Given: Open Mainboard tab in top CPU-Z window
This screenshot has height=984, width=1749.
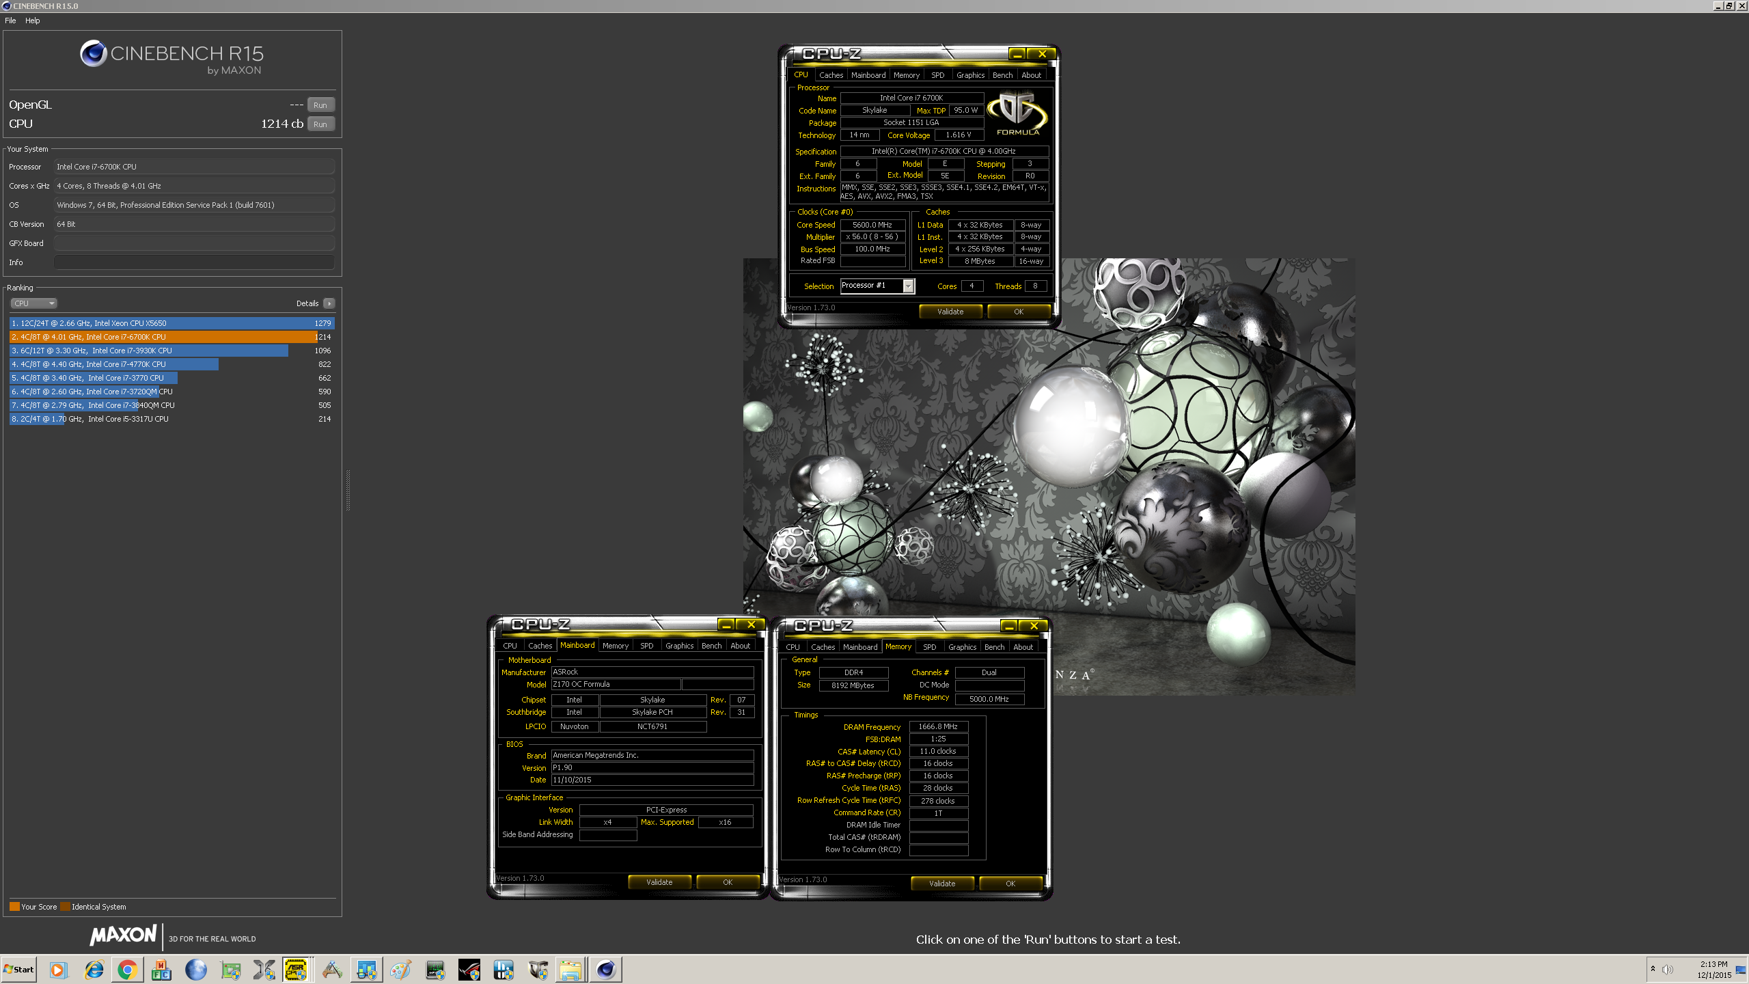Looking at the screenshot, I should (x=868, y=75).
